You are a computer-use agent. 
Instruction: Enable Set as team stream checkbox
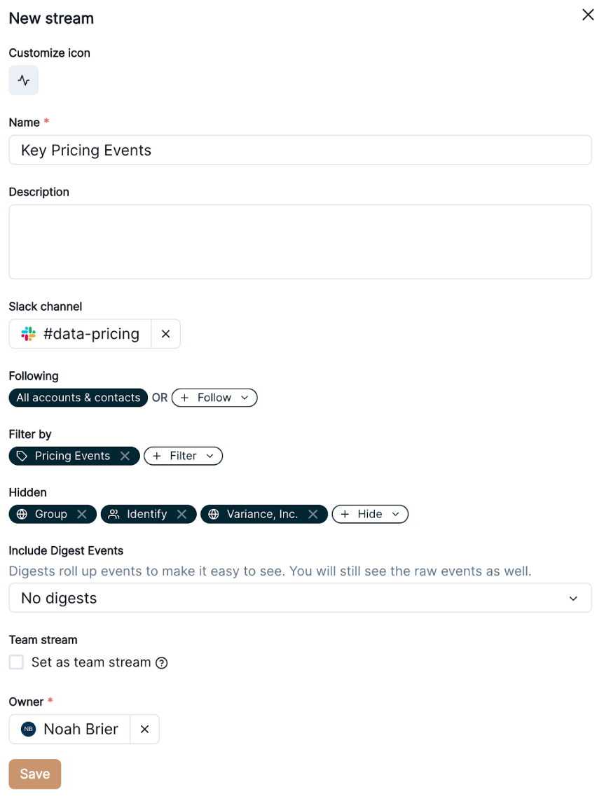pos(16,662)
